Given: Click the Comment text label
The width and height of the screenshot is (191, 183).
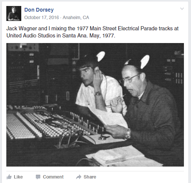Looking at the screenshot, I should (53, 177).
